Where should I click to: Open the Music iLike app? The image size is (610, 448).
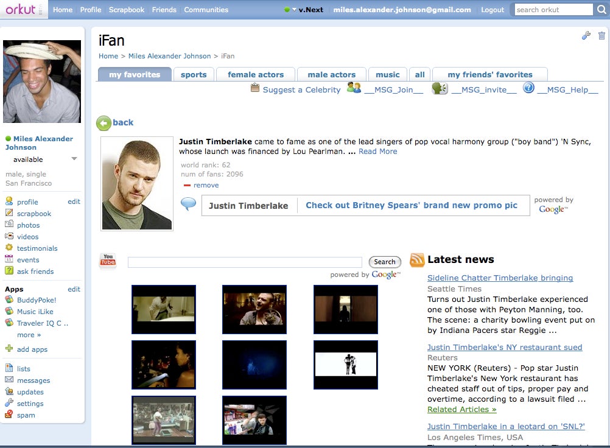click(x=35, y=312)
